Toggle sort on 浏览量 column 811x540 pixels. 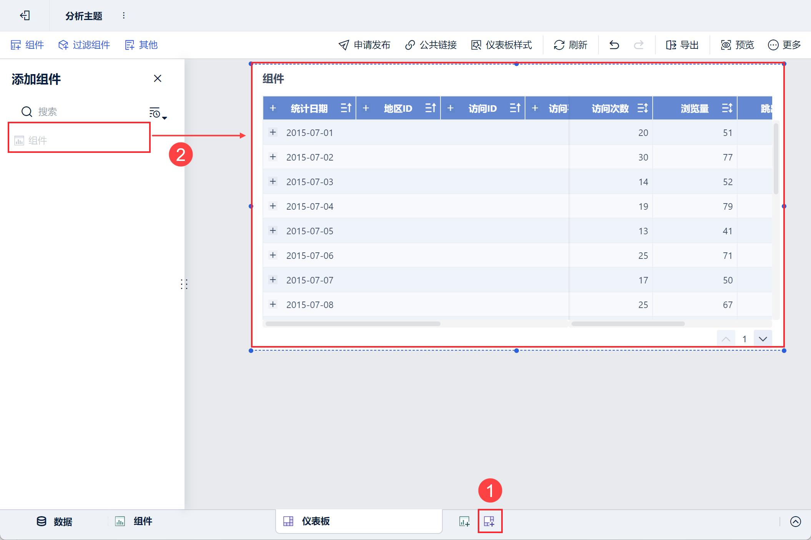(x=727, y=108)
